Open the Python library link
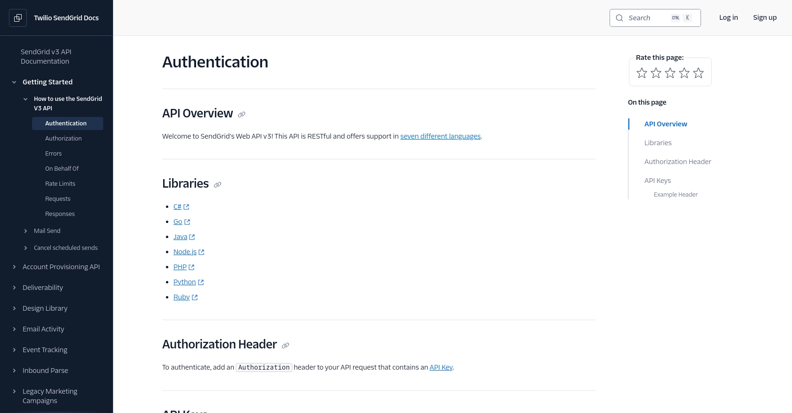The image size is (792, 413). (x=184, y=282)
